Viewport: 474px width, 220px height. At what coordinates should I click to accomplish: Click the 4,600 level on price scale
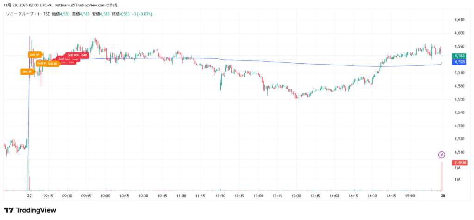460,33
